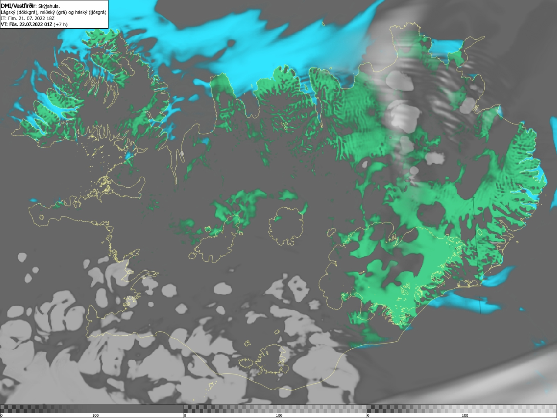
Task: Click the dark gray low-cloud color scale bar
Action: coord(92,409)
